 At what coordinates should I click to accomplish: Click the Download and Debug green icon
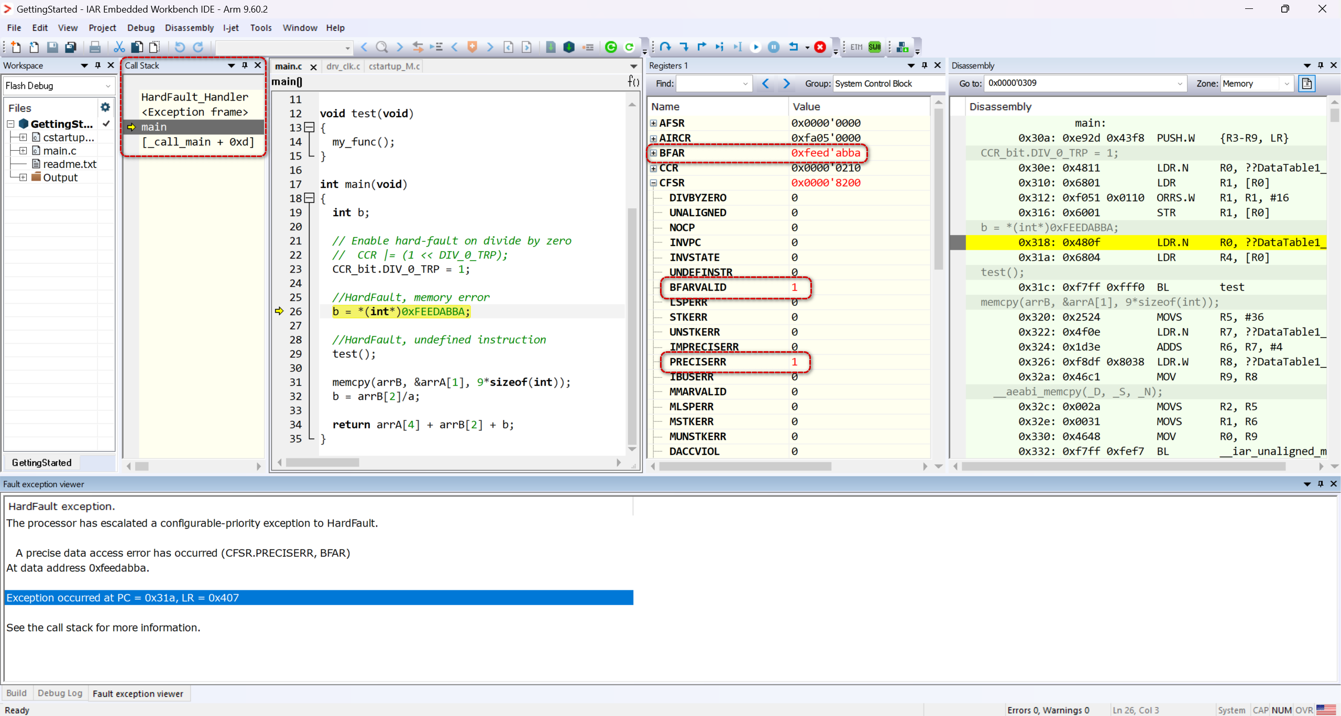click(x=611, y=47)
